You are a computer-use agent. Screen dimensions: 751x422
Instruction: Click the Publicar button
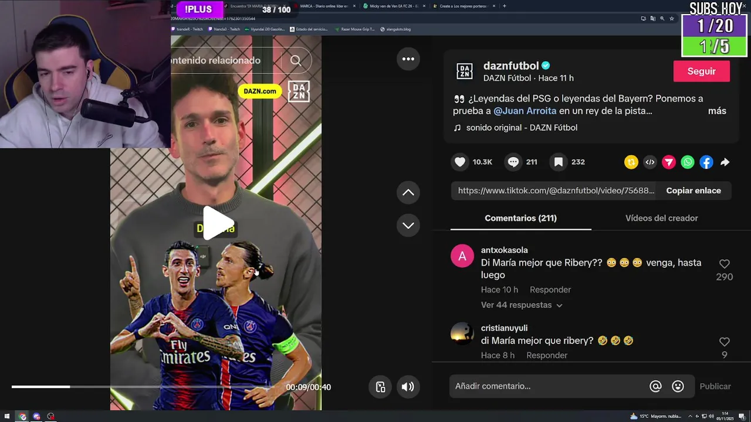[715, 386]
